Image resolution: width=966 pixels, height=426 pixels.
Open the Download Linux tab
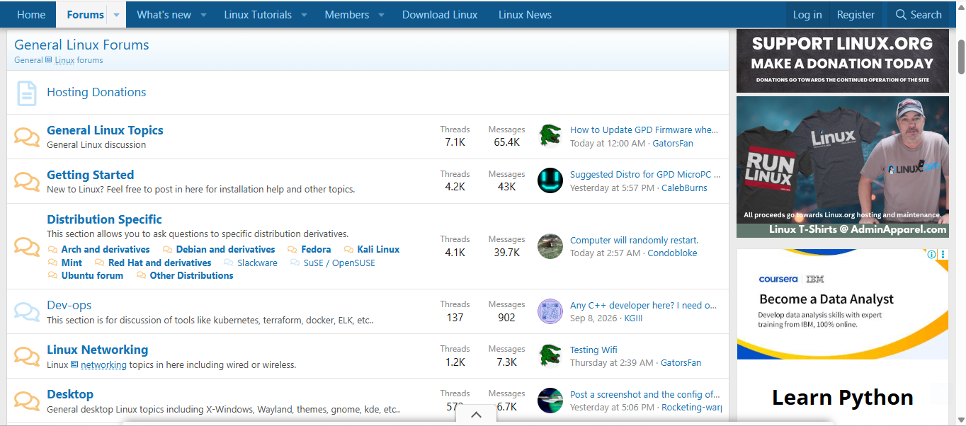coord(440,15)
